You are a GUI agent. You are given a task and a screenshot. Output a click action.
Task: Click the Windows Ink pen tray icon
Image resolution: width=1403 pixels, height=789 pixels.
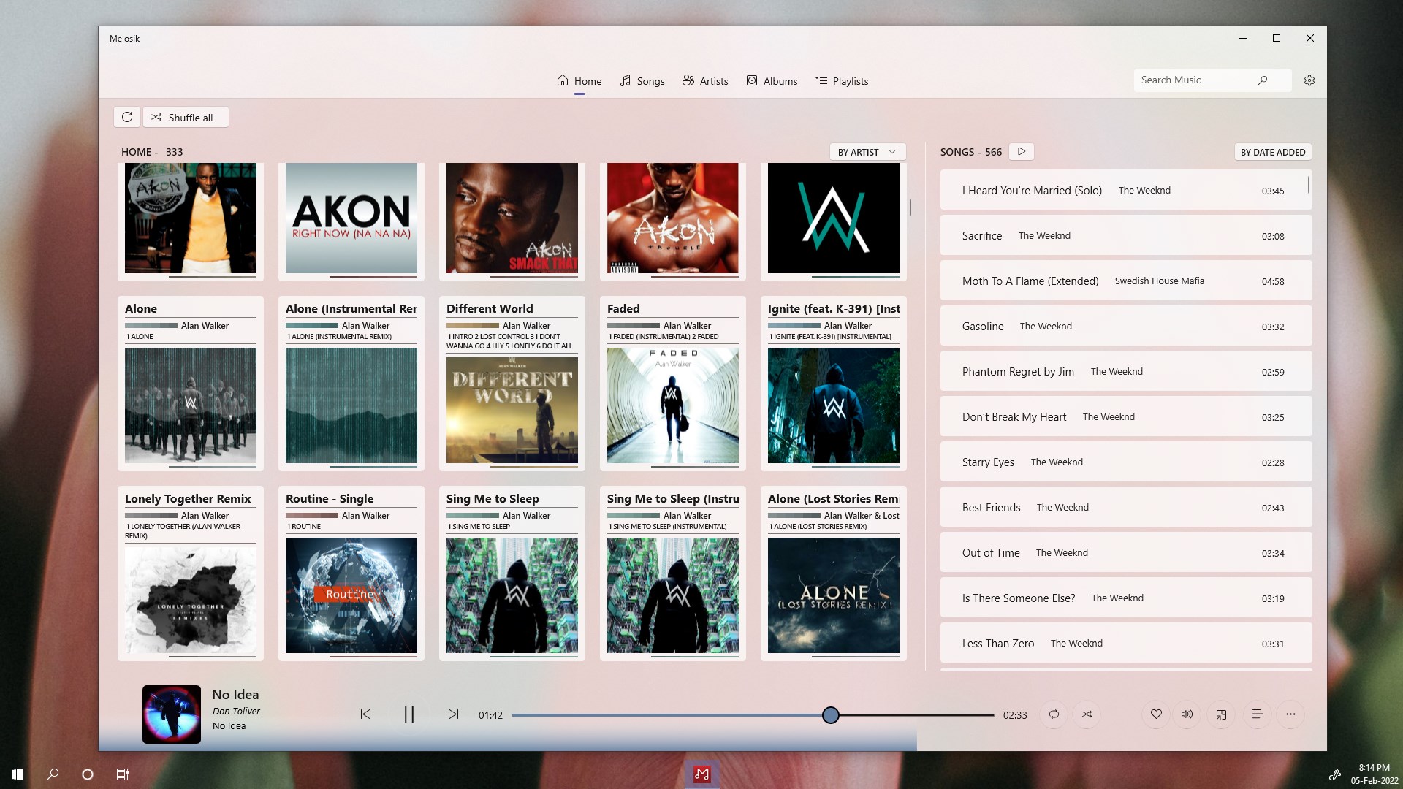[x=1334, y=774]
